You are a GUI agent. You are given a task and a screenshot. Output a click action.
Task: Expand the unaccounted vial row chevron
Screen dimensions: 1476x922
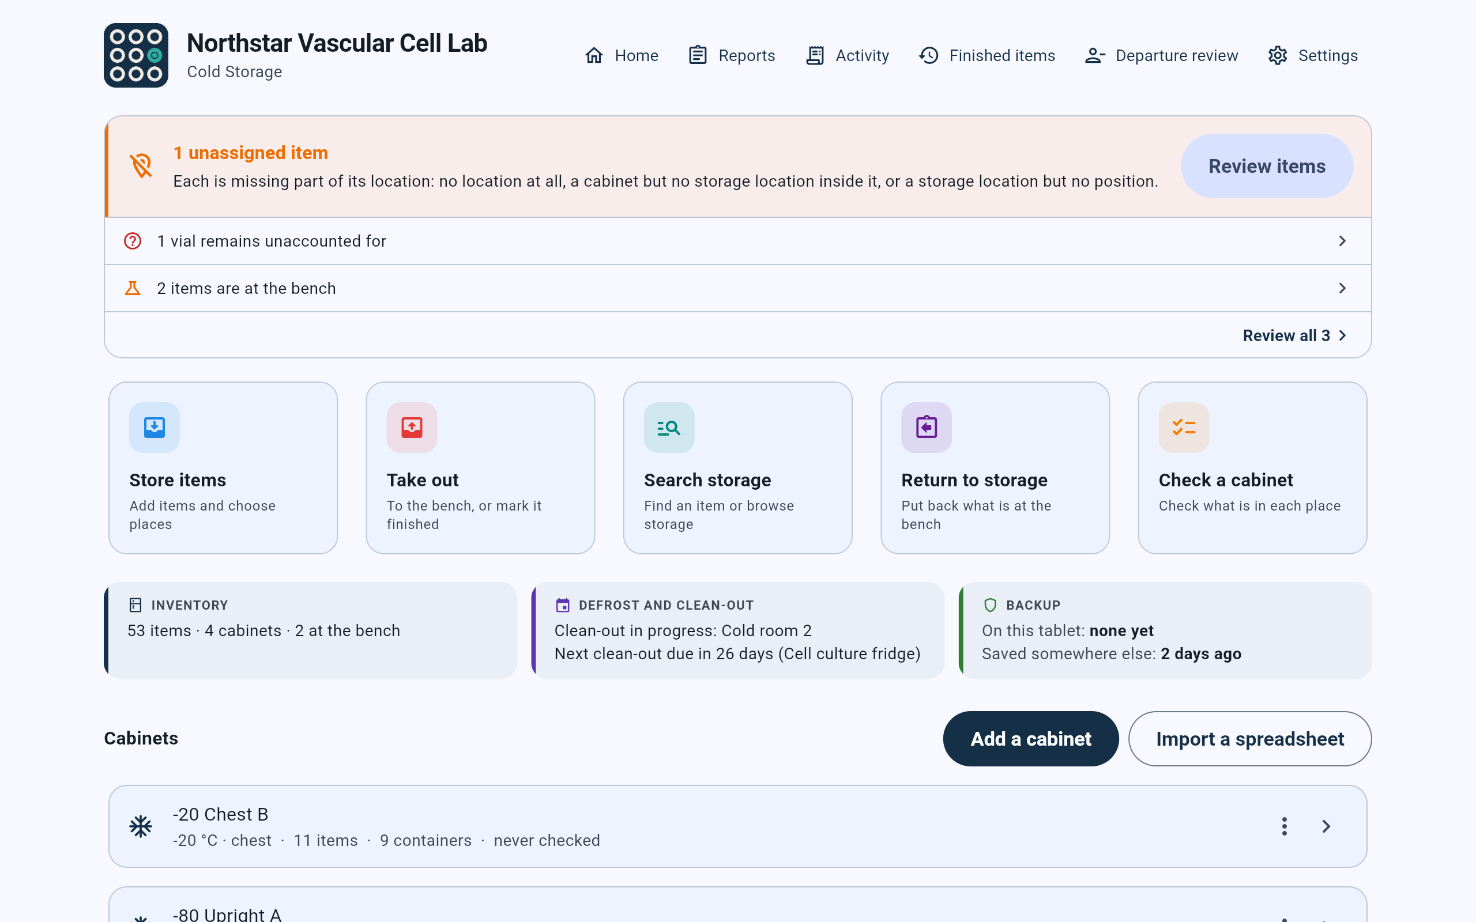pos(1342,241)
